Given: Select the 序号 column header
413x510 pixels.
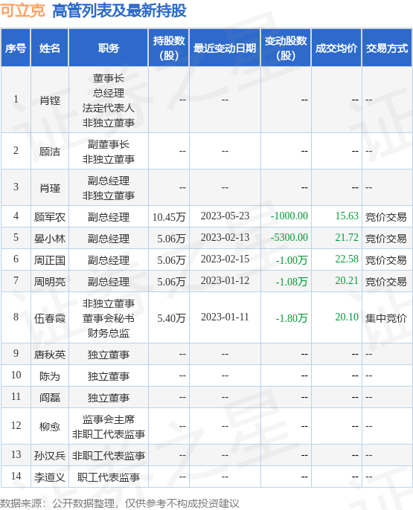Looking at the screenshot, I should (x=16, y=48).
